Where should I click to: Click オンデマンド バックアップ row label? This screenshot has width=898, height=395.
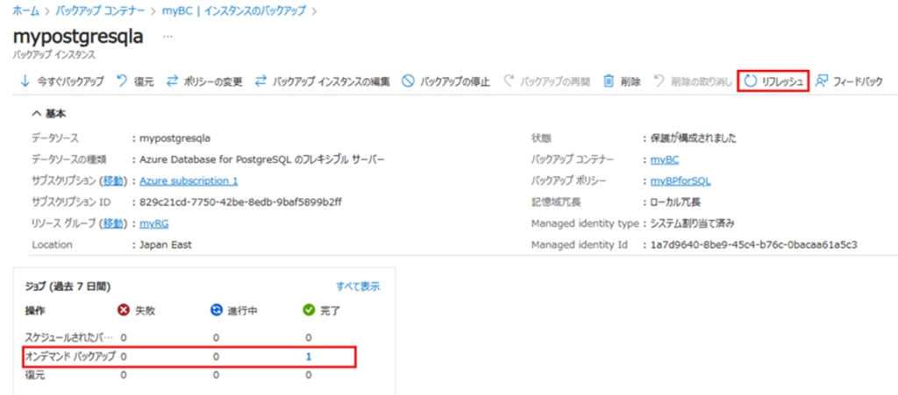70,356
